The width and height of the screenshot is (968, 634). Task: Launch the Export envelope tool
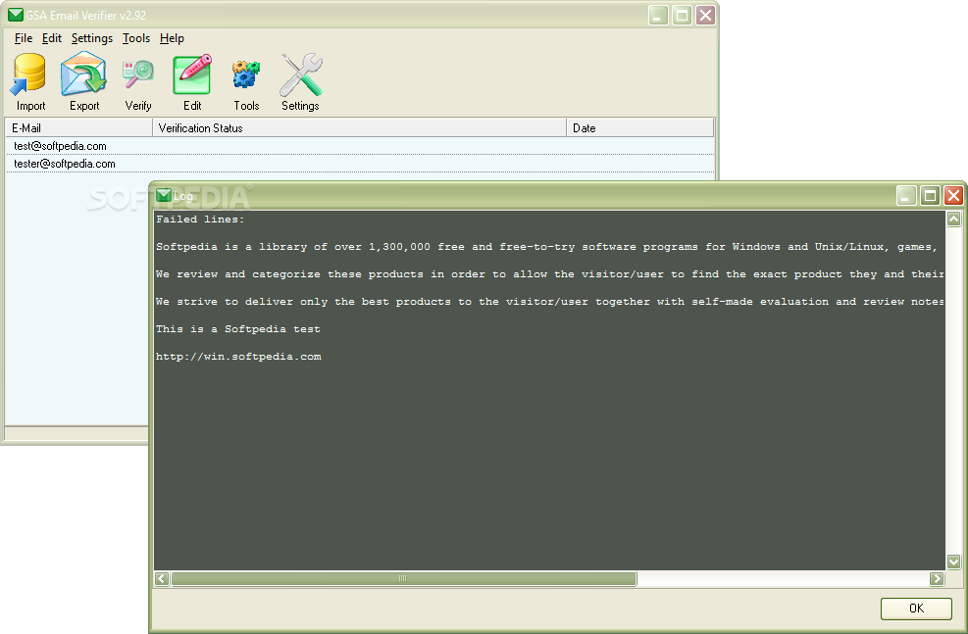tap(84, 82)
